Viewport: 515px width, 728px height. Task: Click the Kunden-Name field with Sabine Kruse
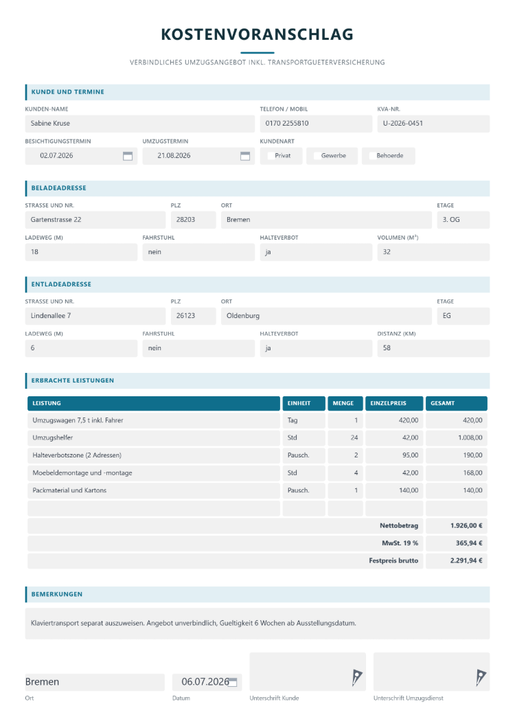(140, 124)
